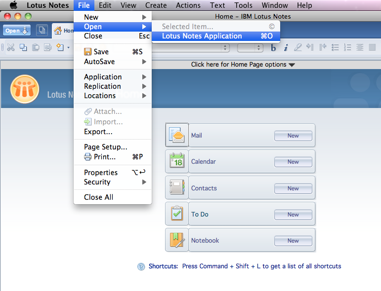Select Export... in the File menu
Screen dimensions: 381x291
click(113, 132)
